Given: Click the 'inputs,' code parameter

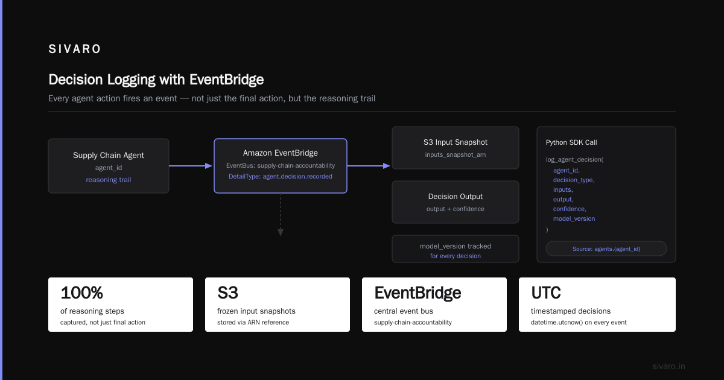Looking at the screenshot, I should click(563, 189).
